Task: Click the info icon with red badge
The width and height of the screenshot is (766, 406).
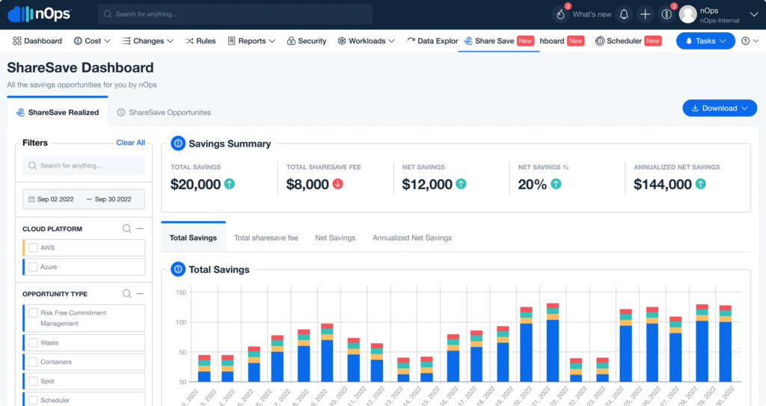Action: [x=667, y=14]
